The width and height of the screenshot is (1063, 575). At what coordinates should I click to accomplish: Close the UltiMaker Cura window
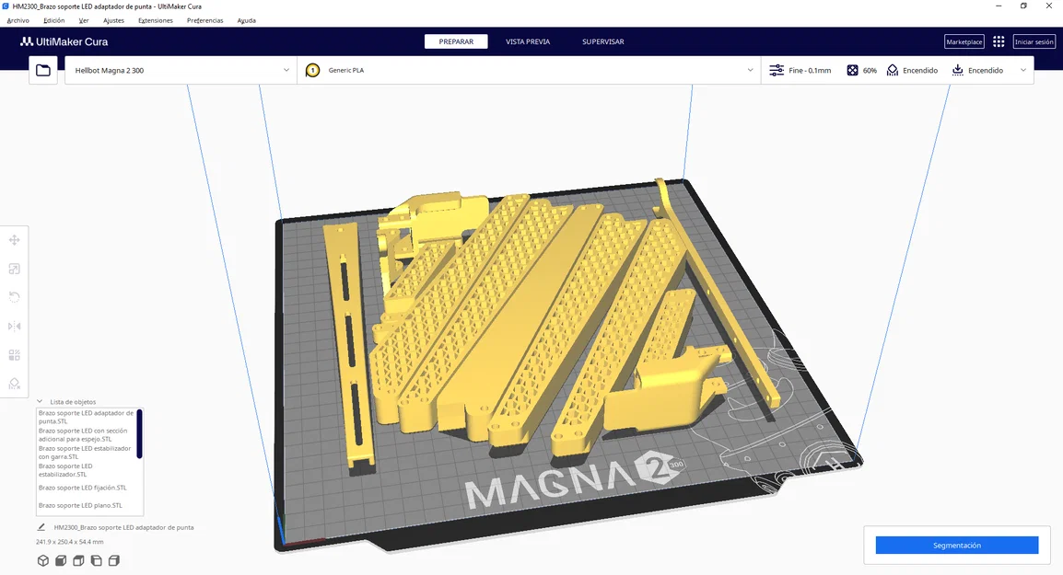(x=1049, y=6)
